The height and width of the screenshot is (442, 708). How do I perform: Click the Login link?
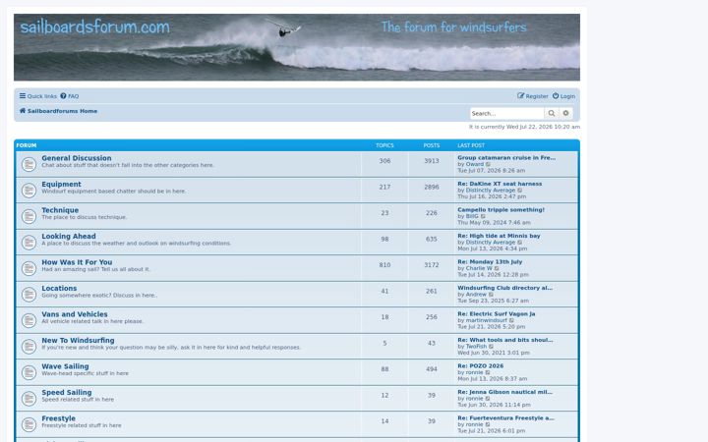pos(563,96)
